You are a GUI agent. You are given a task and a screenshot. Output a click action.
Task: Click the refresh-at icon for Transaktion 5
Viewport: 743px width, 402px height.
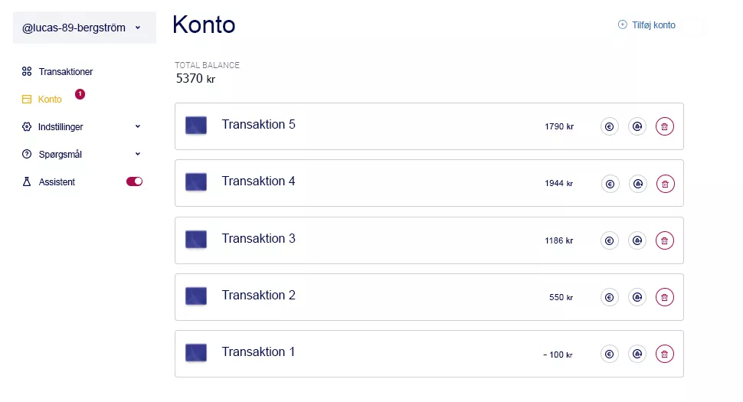pos(637,126)
